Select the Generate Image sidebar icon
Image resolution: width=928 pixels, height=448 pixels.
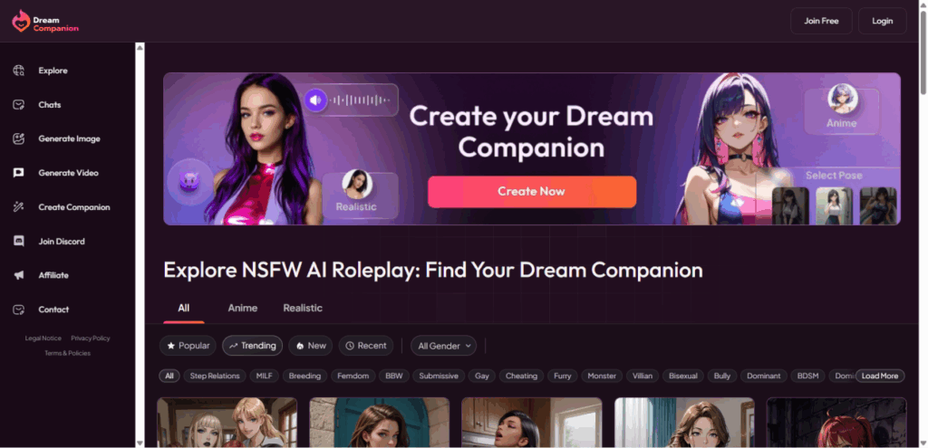tap(19, 138)
